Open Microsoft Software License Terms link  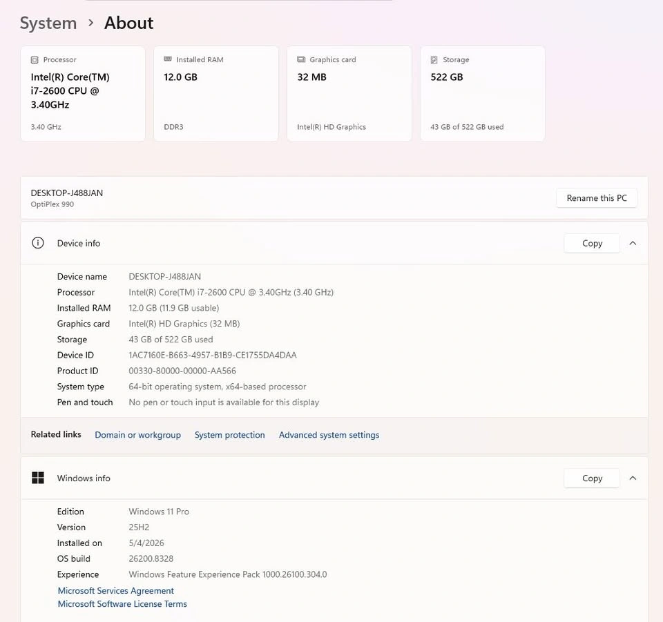click(x=122, y=604)
